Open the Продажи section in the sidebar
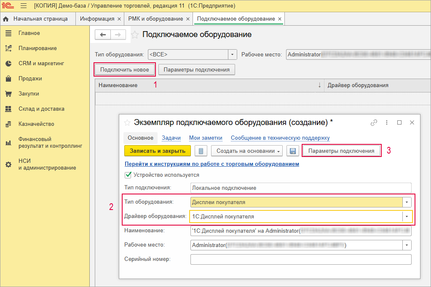The image size is (431, 287). [x=25, y=78]
